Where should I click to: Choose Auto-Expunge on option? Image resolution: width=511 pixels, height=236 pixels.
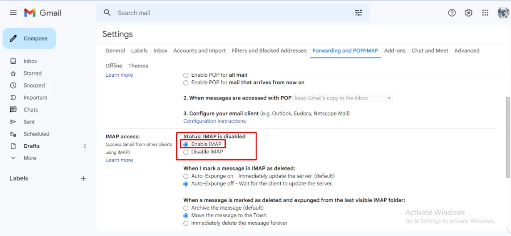coord(186,176)
